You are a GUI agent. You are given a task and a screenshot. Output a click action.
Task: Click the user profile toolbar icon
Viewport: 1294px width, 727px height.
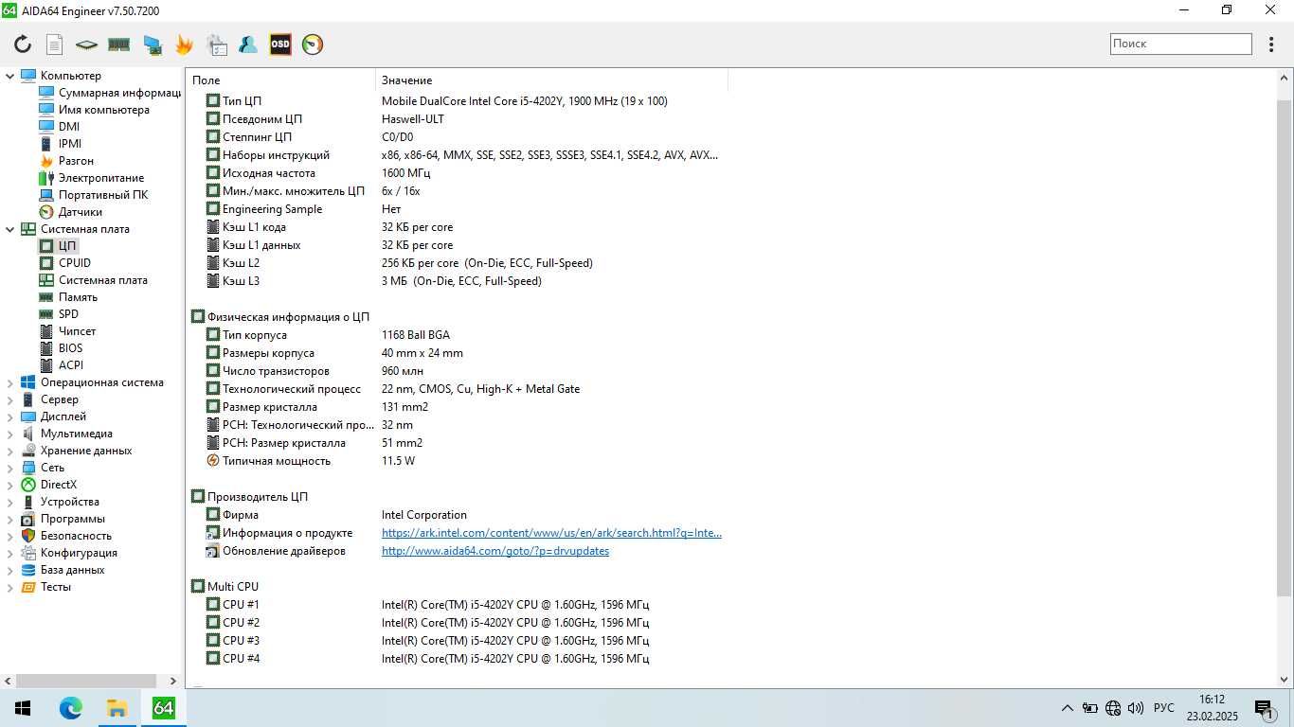pyautogui.click(x=248, y=44)
